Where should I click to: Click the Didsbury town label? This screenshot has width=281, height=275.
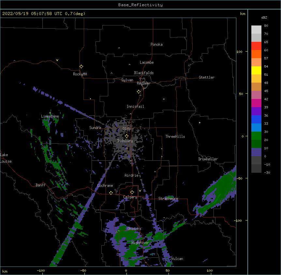coord(125,141)
